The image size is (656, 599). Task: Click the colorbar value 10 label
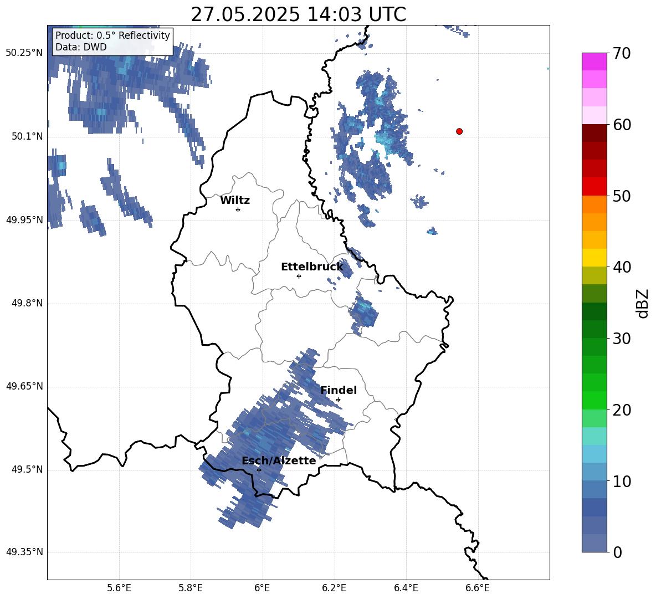click(622, 481)
